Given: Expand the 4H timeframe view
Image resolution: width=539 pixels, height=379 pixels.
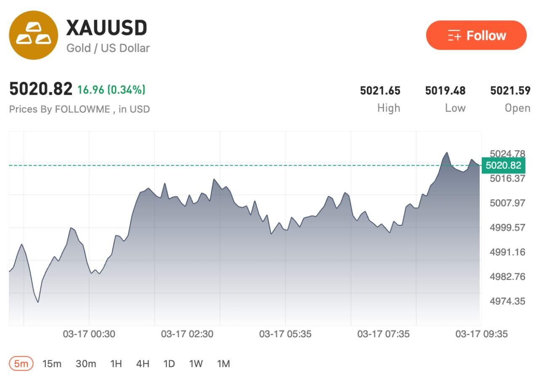Looking at the screenshot, I should click(x=143, y=363).
